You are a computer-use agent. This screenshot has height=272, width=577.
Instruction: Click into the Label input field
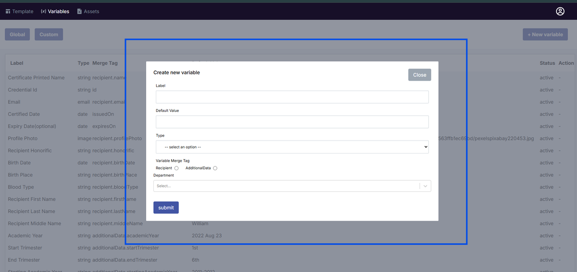click(292, 97)
